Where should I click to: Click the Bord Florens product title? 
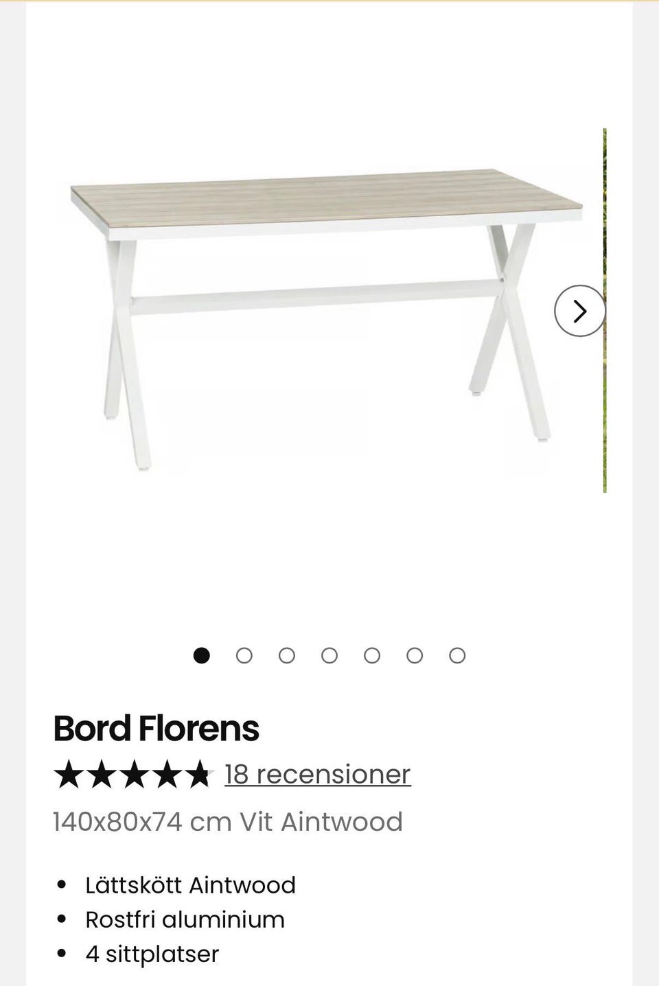[x=156, y=728]
